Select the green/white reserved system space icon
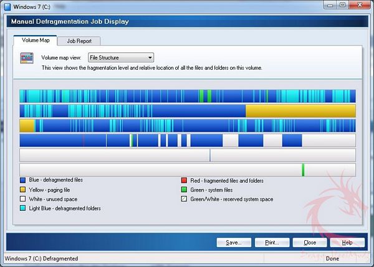Image resolution: width=374 pixels, height=267 pixels. tap(184, 199)
